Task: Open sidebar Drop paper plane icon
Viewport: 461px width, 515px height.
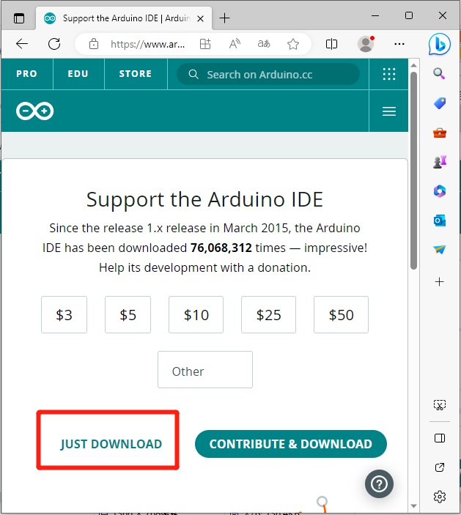Action: point(440,250)
